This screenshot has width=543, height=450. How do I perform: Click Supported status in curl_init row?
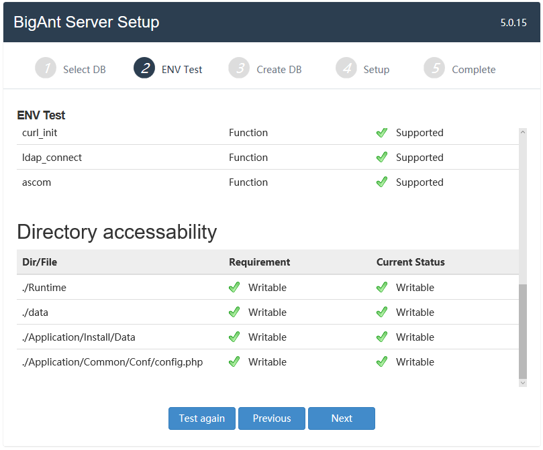pos(419,133)
